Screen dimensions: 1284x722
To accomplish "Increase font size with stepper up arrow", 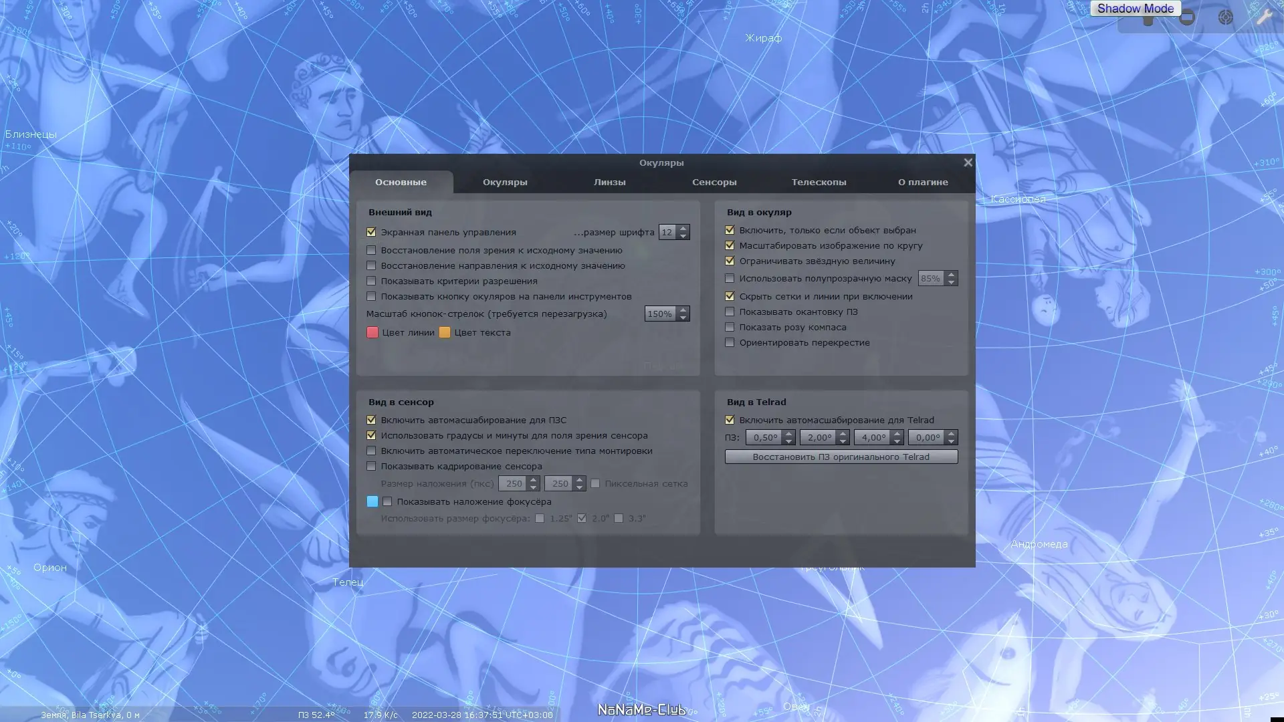I will point(683,229).
